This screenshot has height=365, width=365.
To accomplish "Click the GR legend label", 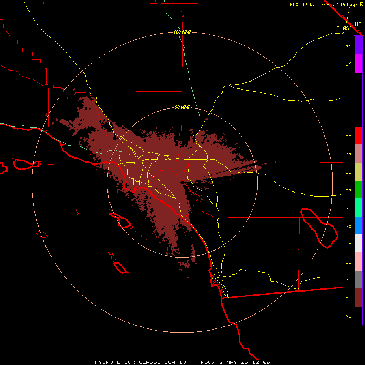I will pyautogui.click(x=348, y=154).
